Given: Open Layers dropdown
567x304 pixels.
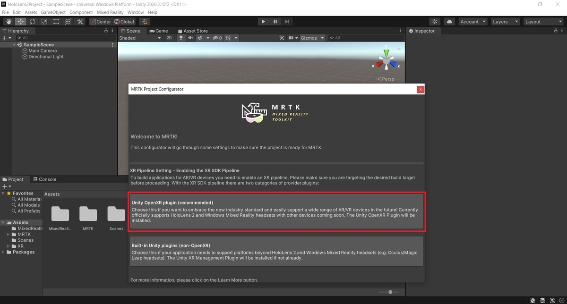Looking at the screenshot, I should 505,21.
